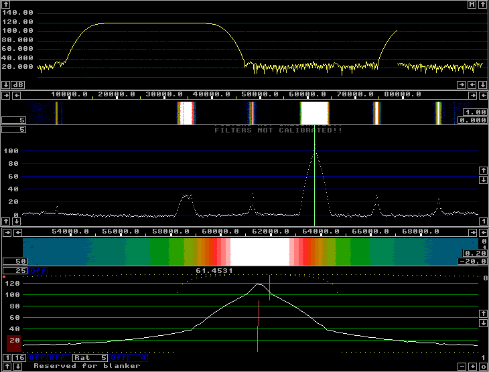Toggle the Off box right of Rat 5

point(119,358)
